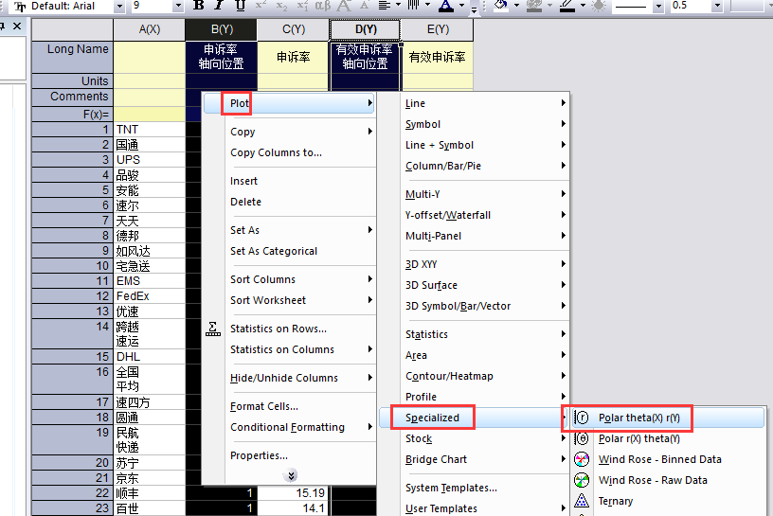Select Delete from context menu

click(289, 202)
